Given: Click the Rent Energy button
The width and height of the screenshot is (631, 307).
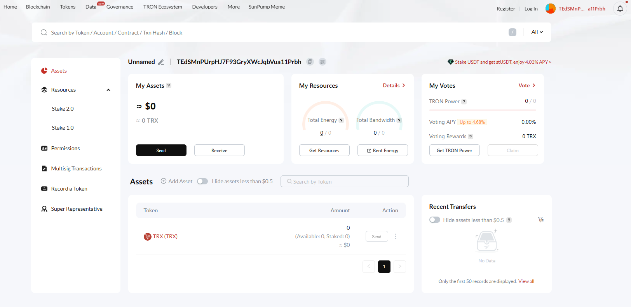Looking at the screenshot, I should (x=383, y=150).
